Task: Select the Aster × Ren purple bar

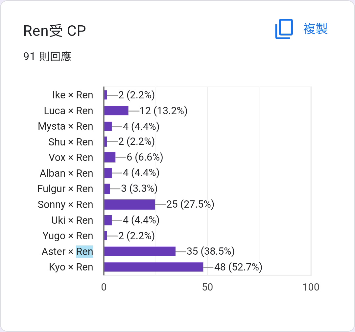Action: [140, 251]
